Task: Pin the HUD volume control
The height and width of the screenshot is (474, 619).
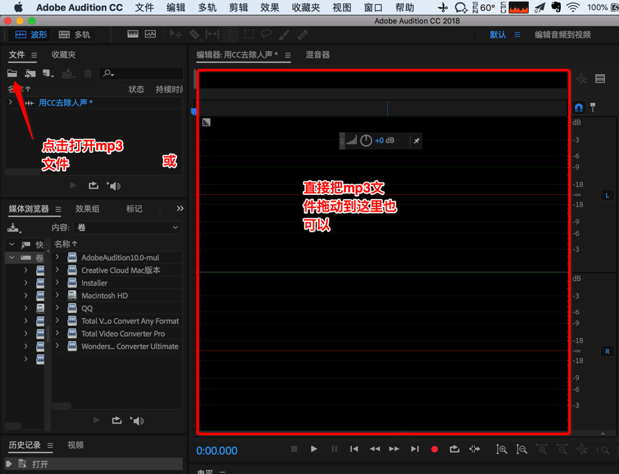Action: coord(417,140)
